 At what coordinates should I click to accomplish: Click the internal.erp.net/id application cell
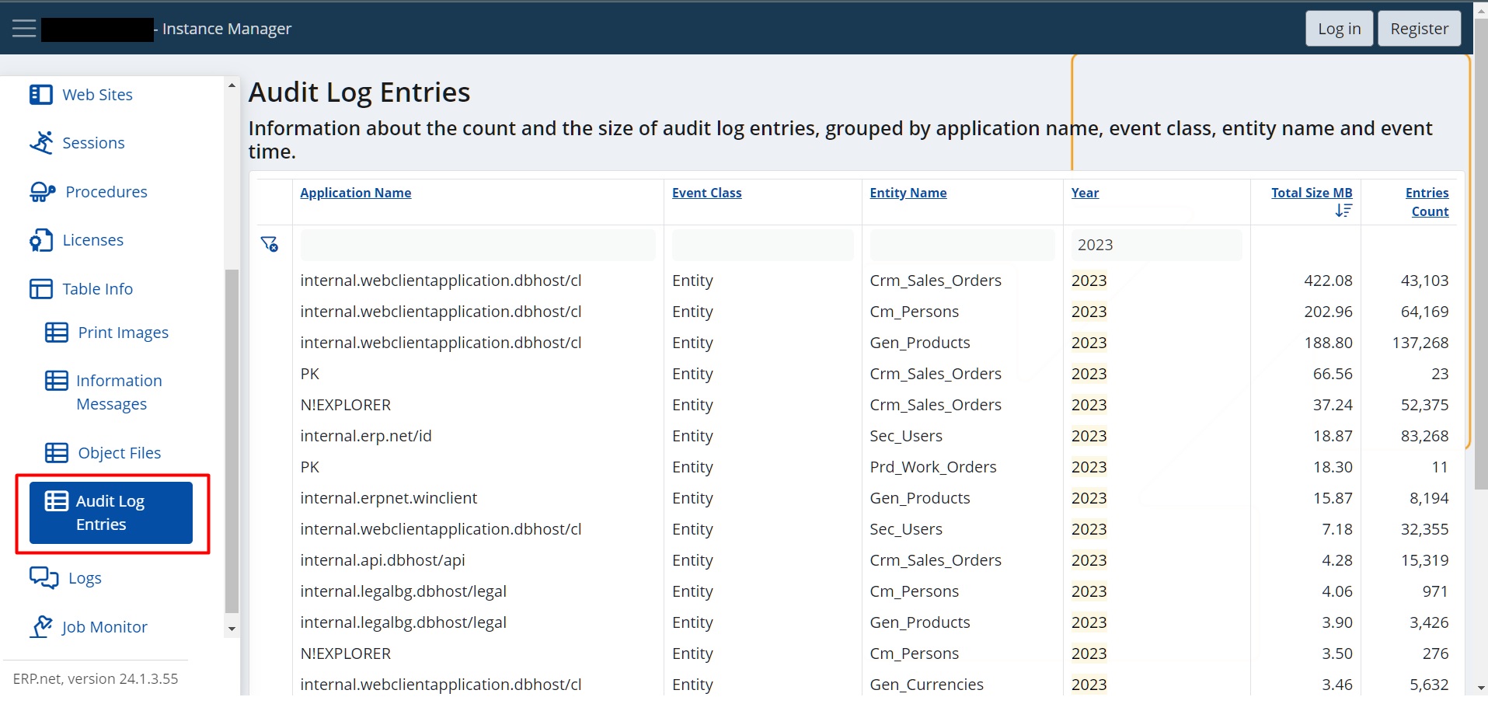(x=366, y=436)
